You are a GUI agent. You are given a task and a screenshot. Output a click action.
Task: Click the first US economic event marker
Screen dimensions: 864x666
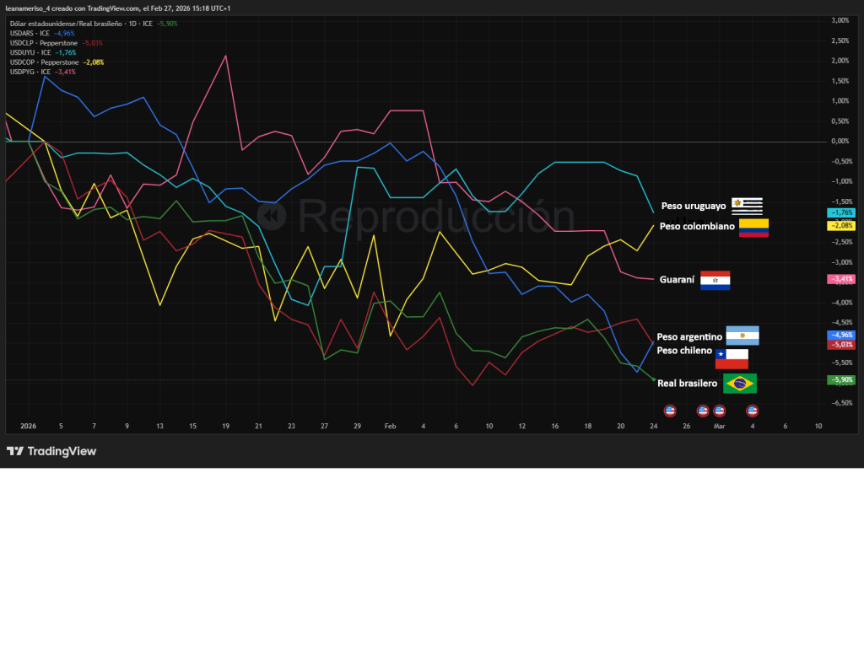pos(670,411)
